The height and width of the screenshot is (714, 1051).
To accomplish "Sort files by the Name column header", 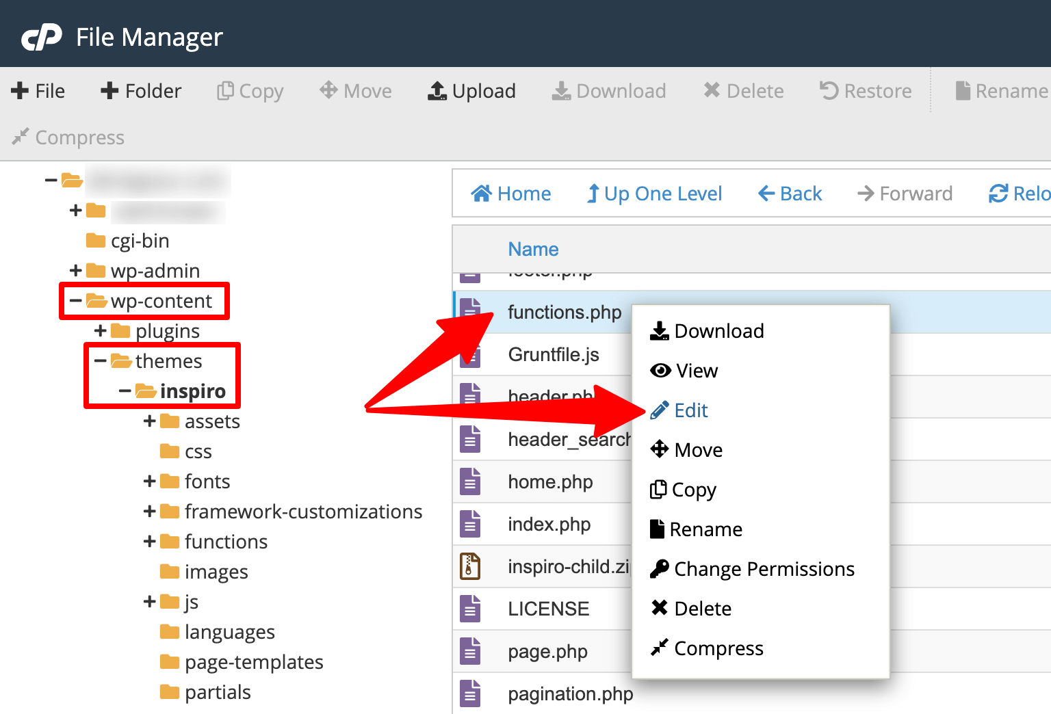I will pyautogui.click(x=533, y=249).
